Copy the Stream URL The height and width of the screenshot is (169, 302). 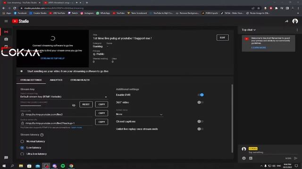pos(101,113)
